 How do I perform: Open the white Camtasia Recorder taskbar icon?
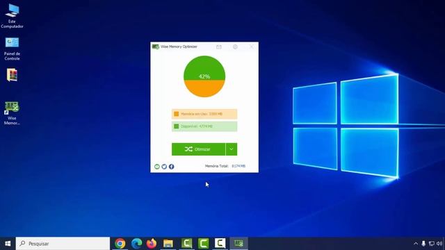pos(220,244)
